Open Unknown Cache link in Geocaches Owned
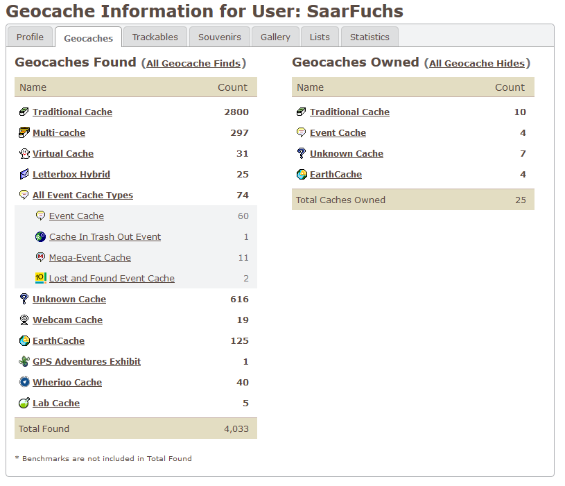The width and height of the screenshot is (565, 486). pos(347,153)
